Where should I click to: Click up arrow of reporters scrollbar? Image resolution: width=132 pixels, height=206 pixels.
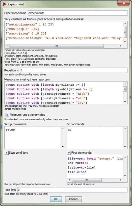tap(125, 84)
